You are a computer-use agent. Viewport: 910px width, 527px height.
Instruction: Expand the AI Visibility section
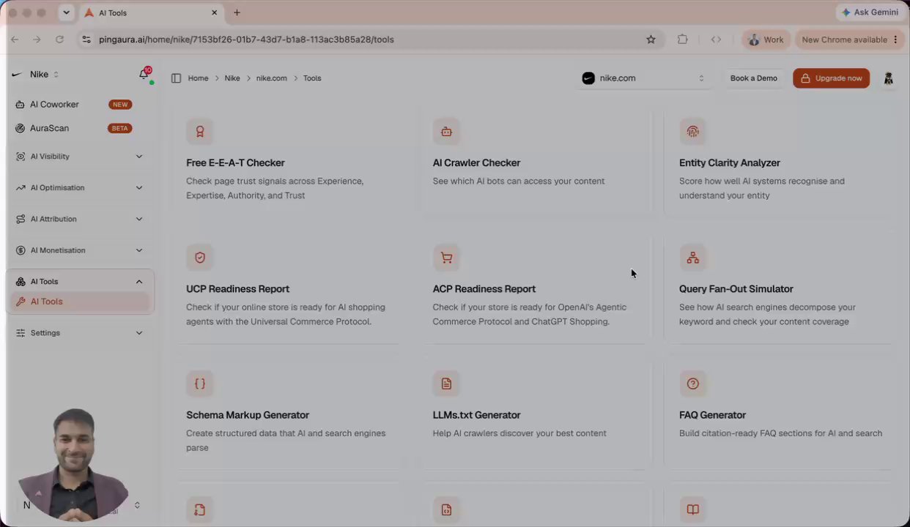click(x=79, y=157)
